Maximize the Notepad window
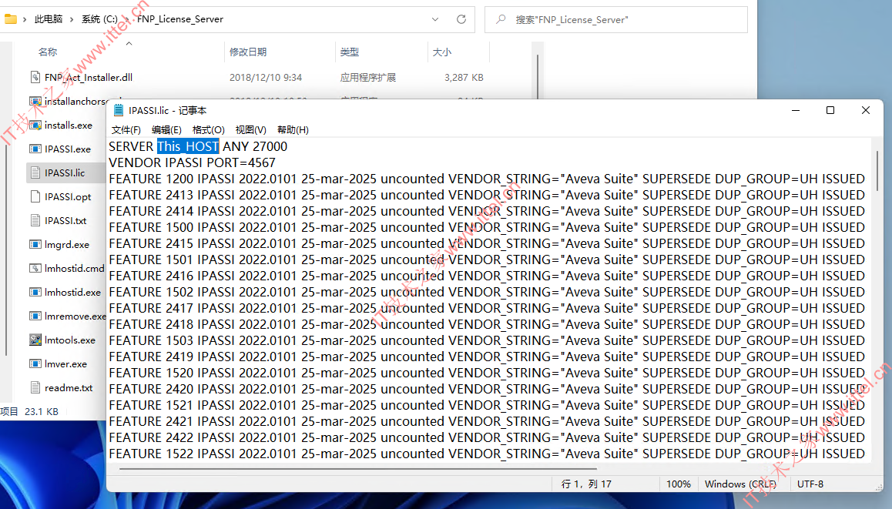This screenshot has height=509, width=892. [830, 110]
